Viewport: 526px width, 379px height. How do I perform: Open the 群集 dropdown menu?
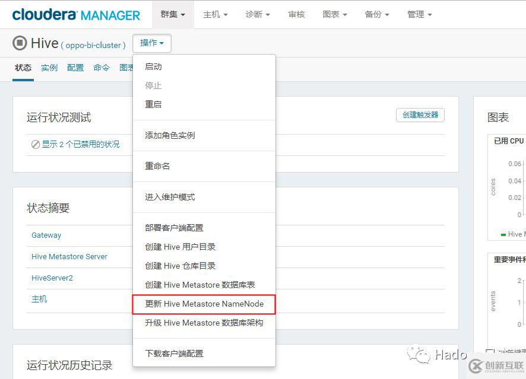click(x=173, y=14)
